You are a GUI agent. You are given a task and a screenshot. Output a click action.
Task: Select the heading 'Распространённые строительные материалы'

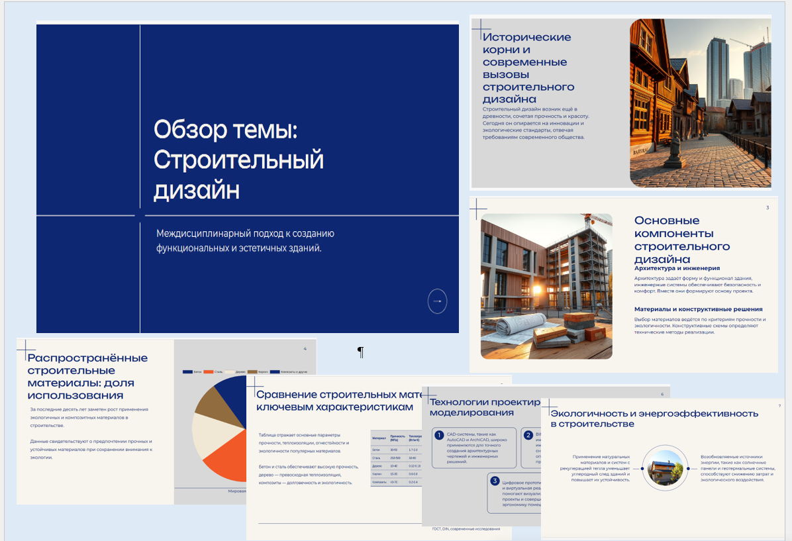(87, 376)
